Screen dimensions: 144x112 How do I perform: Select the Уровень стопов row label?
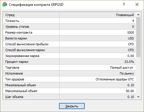point(17,27)
